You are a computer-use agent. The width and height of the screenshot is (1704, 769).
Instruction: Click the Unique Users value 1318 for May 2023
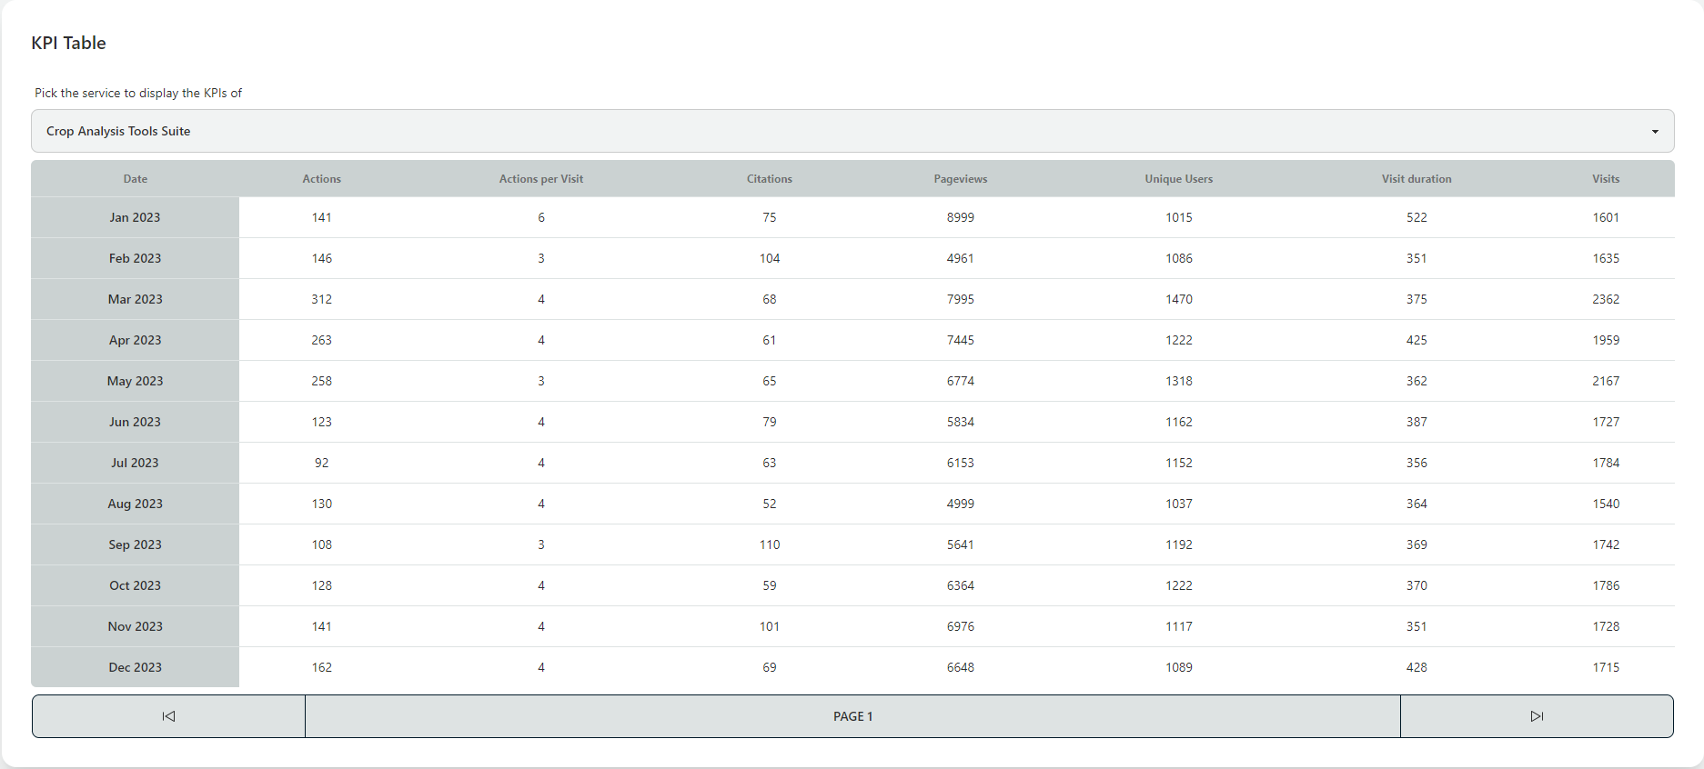point(1179,381)
